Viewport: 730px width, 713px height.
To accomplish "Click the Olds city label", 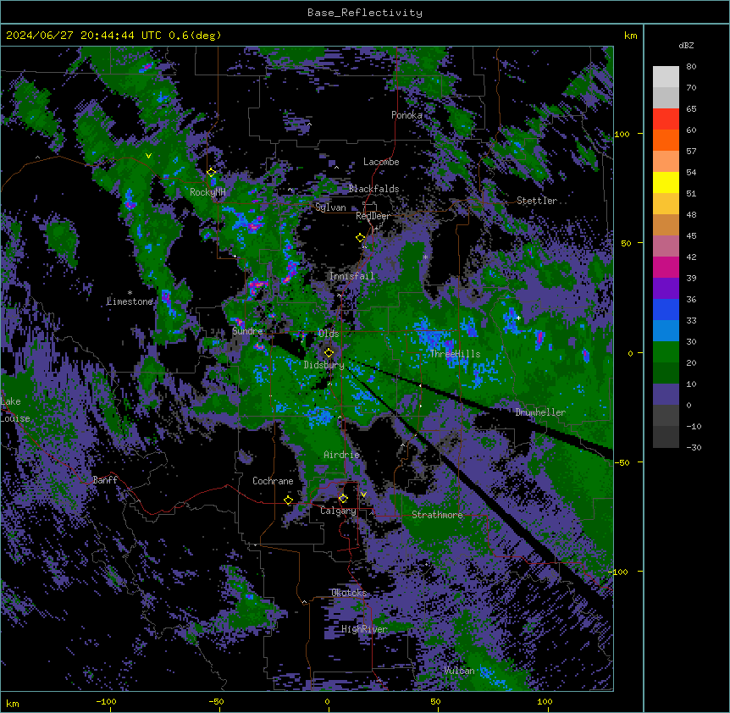I will tap(329, 334).
